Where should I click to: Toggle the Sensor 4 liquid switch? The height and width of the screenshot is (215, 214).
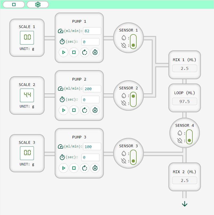point(189,137)
